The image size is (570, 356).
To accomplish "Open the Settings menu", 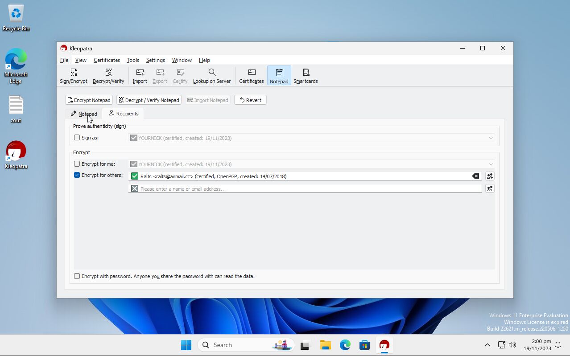I will pyautogui.click(x=155, y=60).
